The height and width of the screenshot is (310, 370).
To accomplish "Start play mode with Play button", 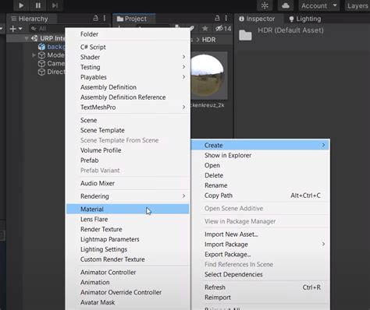I will 21,5.
